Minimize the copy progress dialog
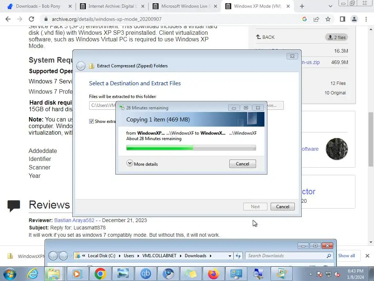 click(234, 108)
